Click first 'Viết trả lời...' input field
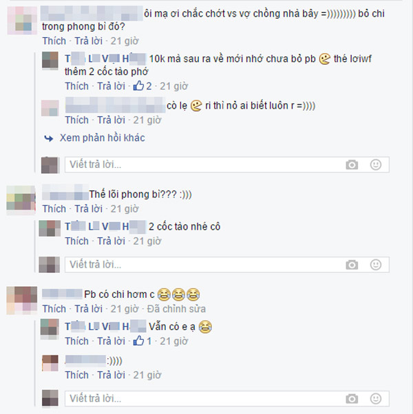The height and width of the screenshot is (414, 413). (227, 165)
